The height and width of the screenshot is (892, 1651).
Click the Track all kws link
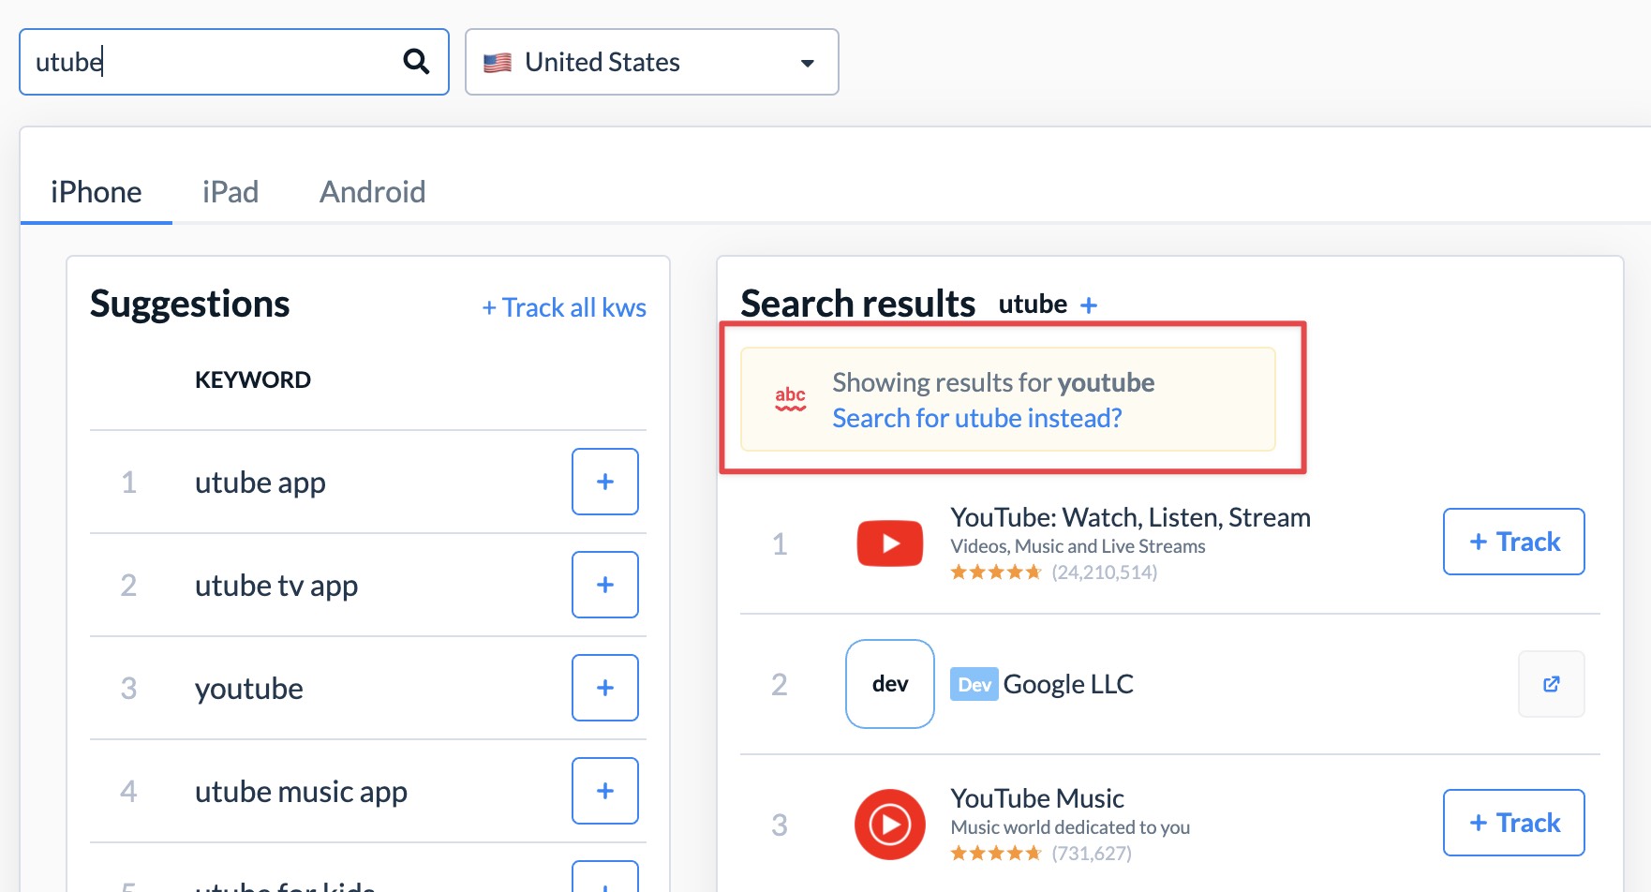(x=564, y=307)
